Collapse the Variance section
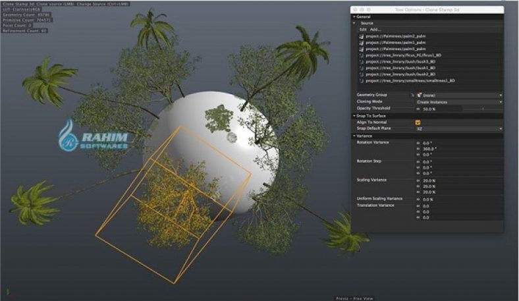 pos(354,136)
